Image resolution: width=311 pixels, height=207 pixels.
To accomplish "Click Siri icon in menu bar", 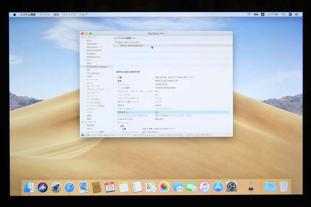I will tap(290, 14).
